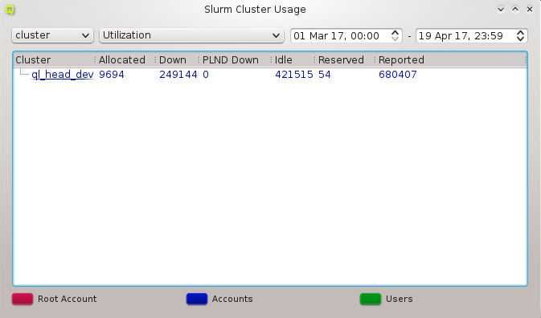Sort by the PLND Down column header

[x=236, y=60]
